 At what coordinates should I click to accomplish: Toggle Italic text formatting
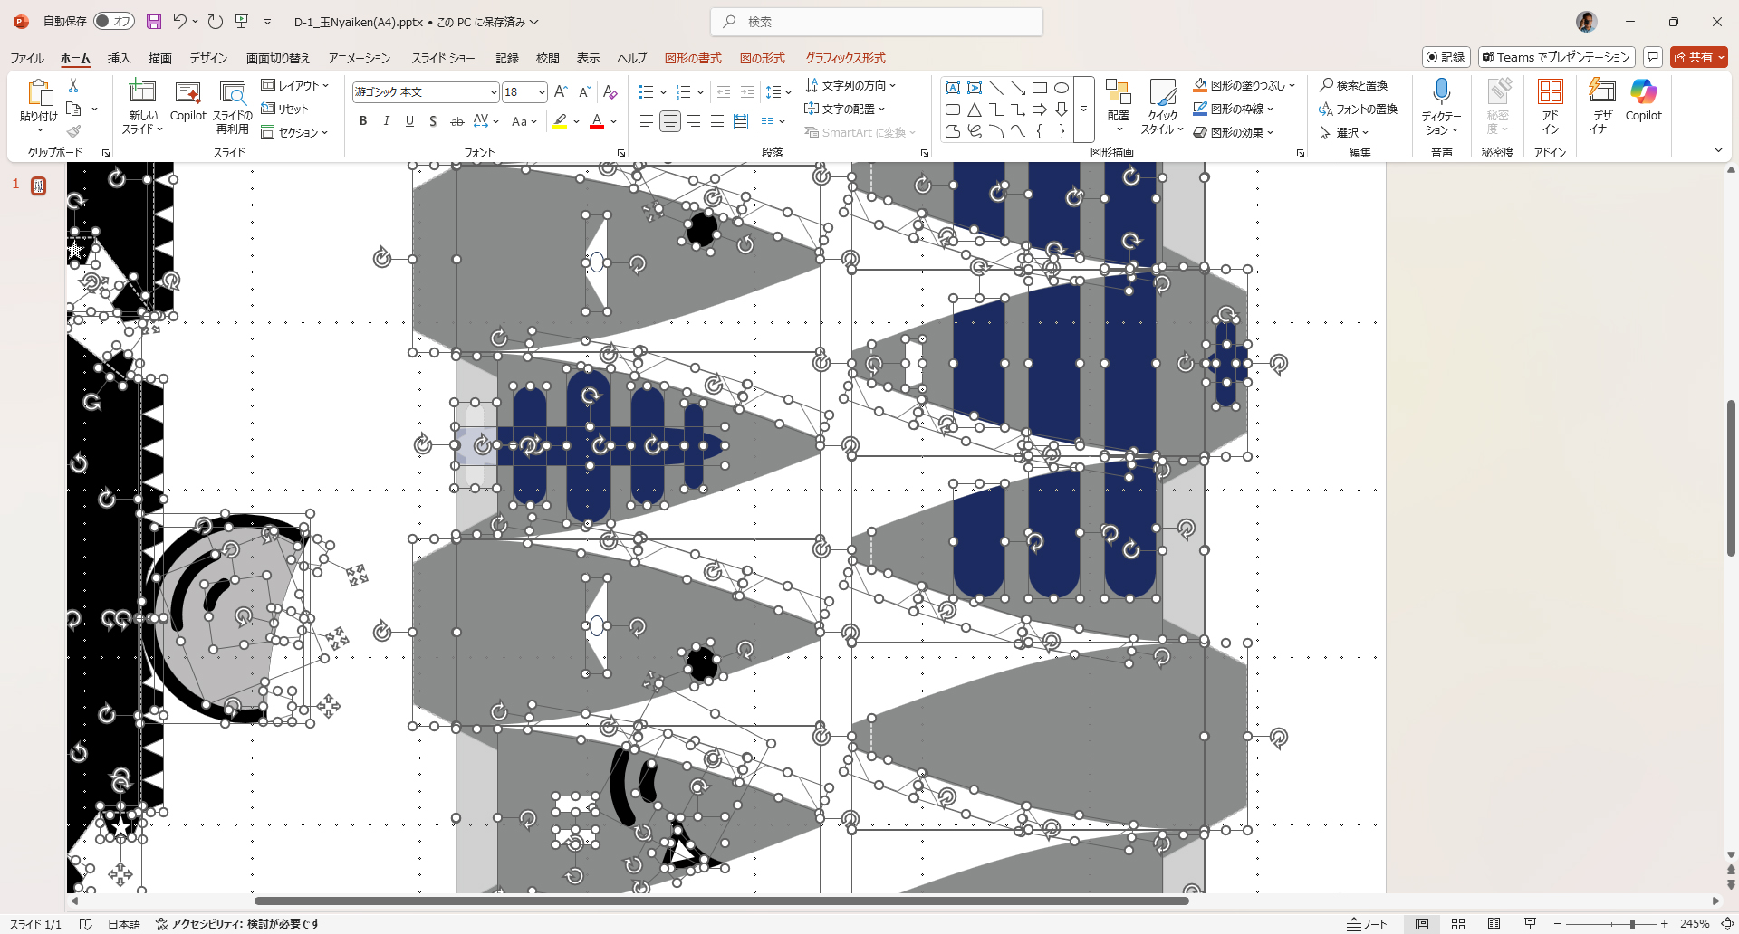387,121
